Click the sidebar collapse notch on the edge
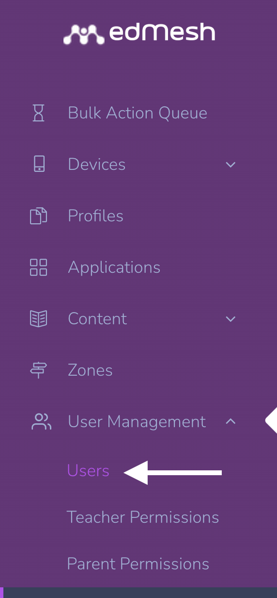The height and width of the screenshot is (598, 277). coord(271,420)
